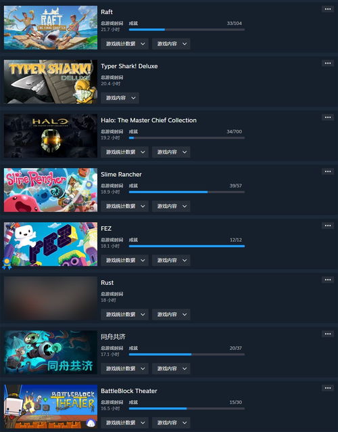Image resolution: width=338 pixels, height=432 pixels.
Task: Expand the 游戏内容 dropdown under Typer Shark
Action: point(120,98)
